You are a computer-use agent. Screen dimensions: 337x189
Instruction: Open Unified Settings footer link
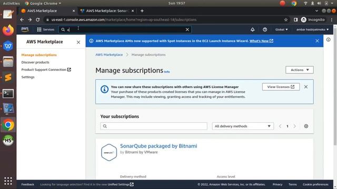click(121, 184)
